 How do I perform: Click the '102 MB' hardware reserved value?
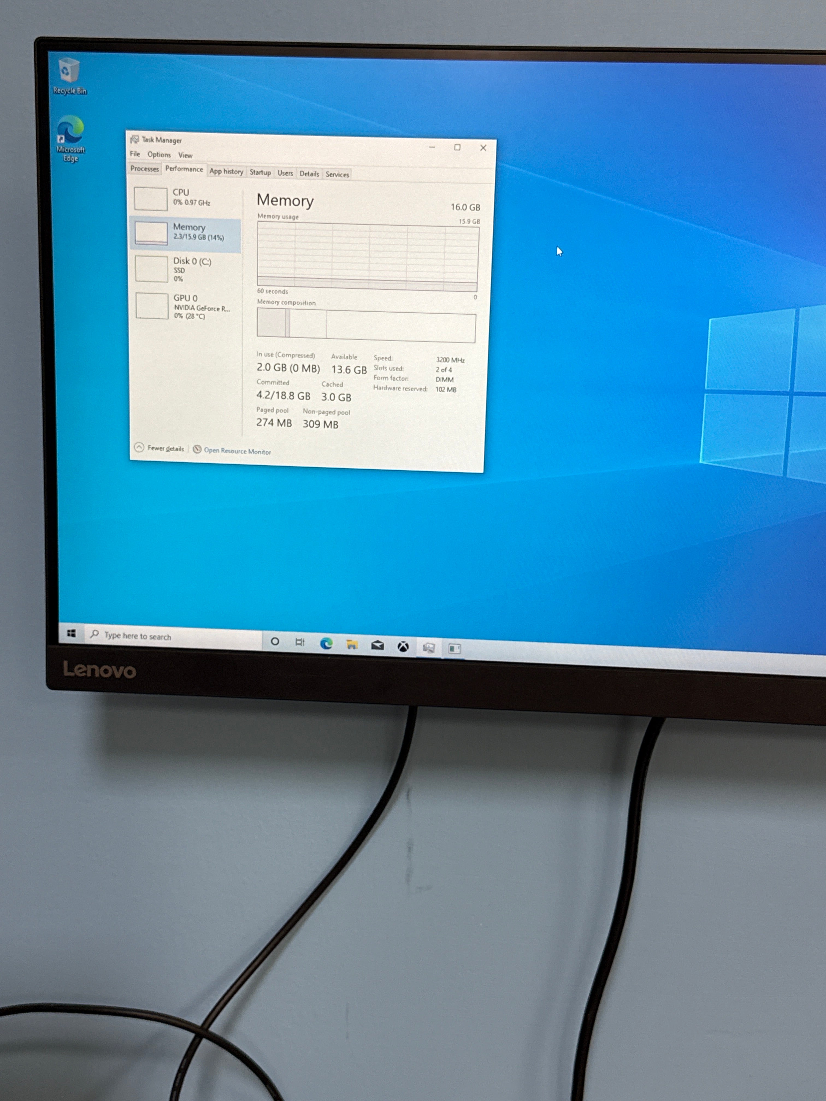pos(446,390)
